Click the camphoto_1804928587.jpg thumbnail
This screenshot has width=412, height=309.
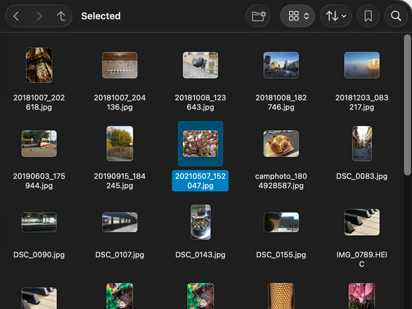tap(281, 144)
